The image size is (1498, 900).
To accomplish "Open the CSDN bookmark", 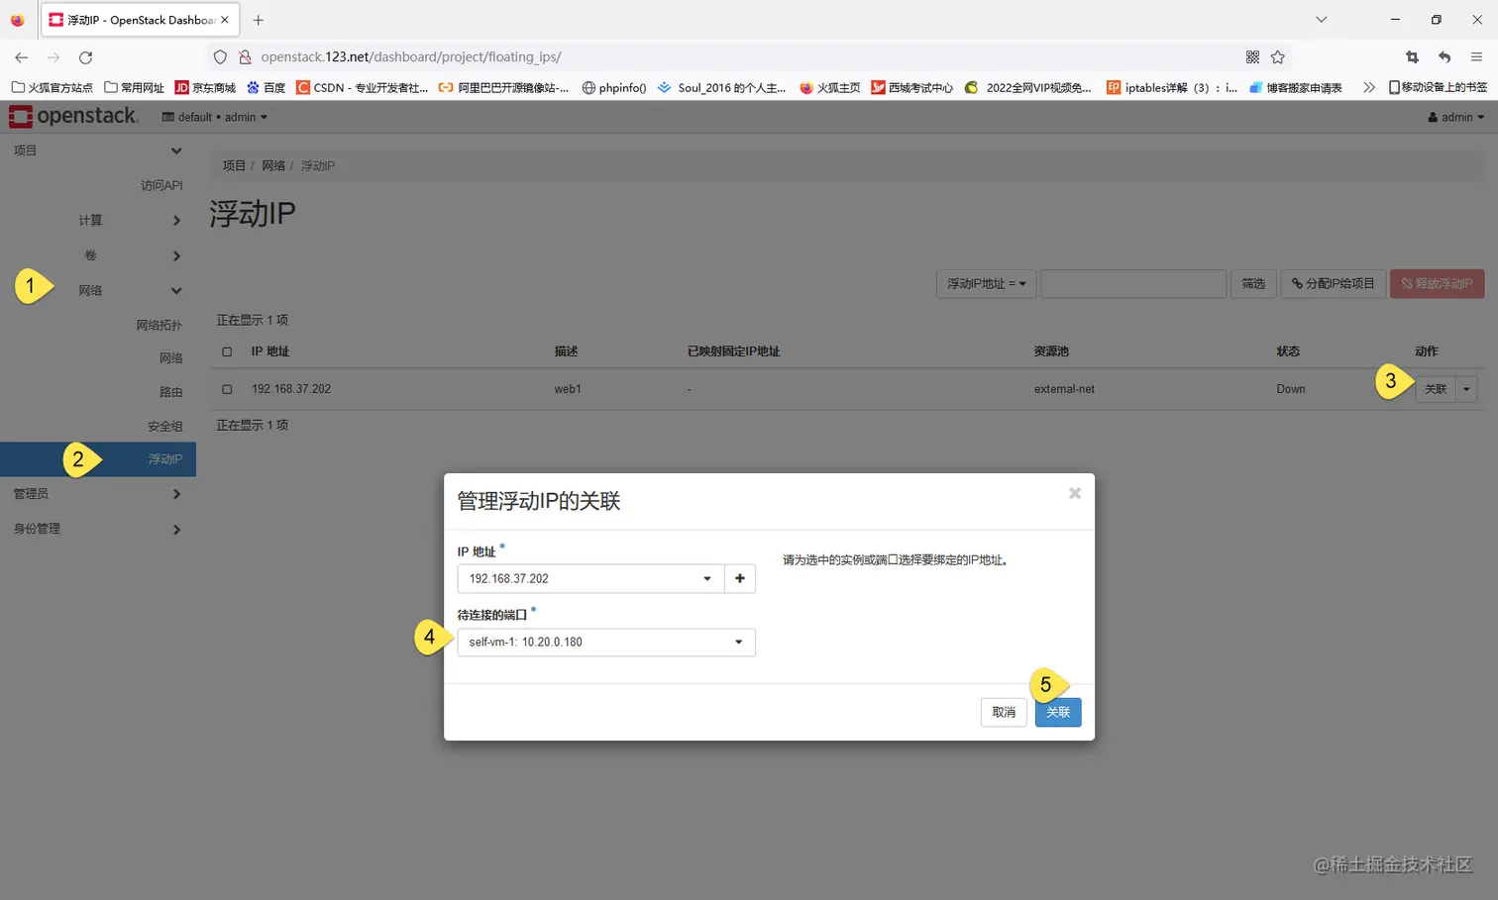I will pos(362,87).
